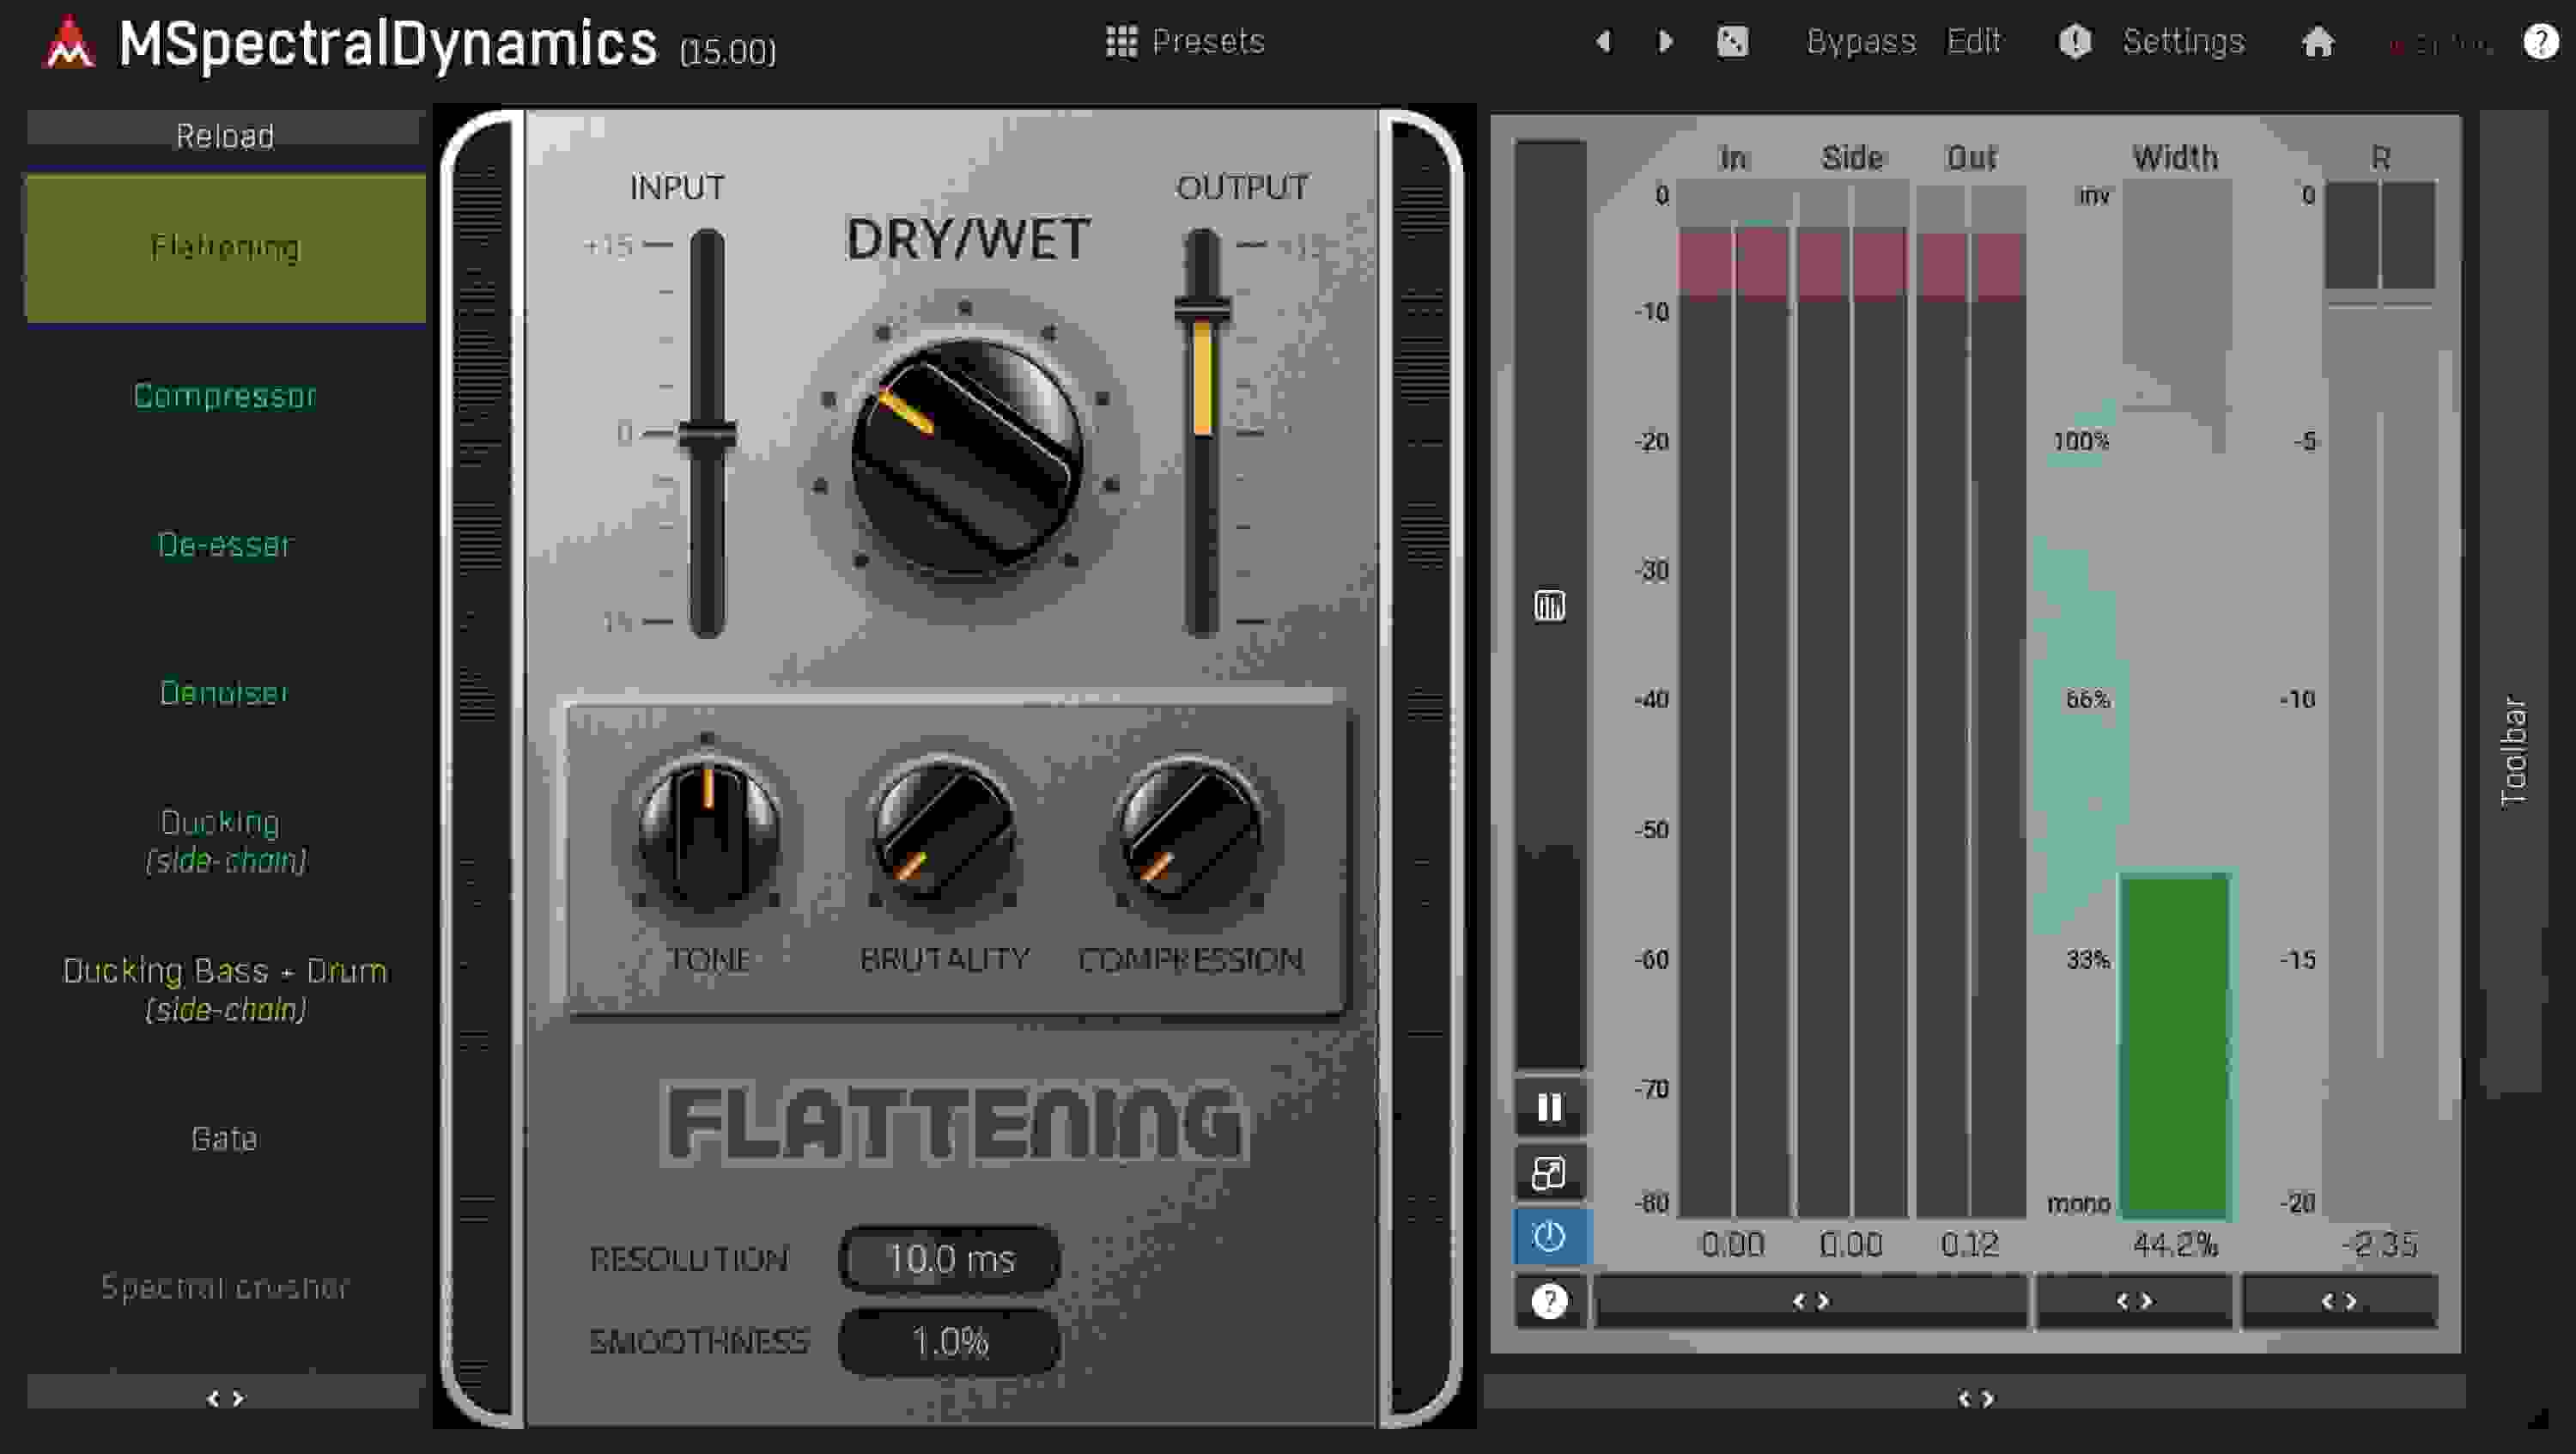Screen dimensions: 2576x1454
Task: Open the plugin home page icon
Action: click(x=2318, y=42)
